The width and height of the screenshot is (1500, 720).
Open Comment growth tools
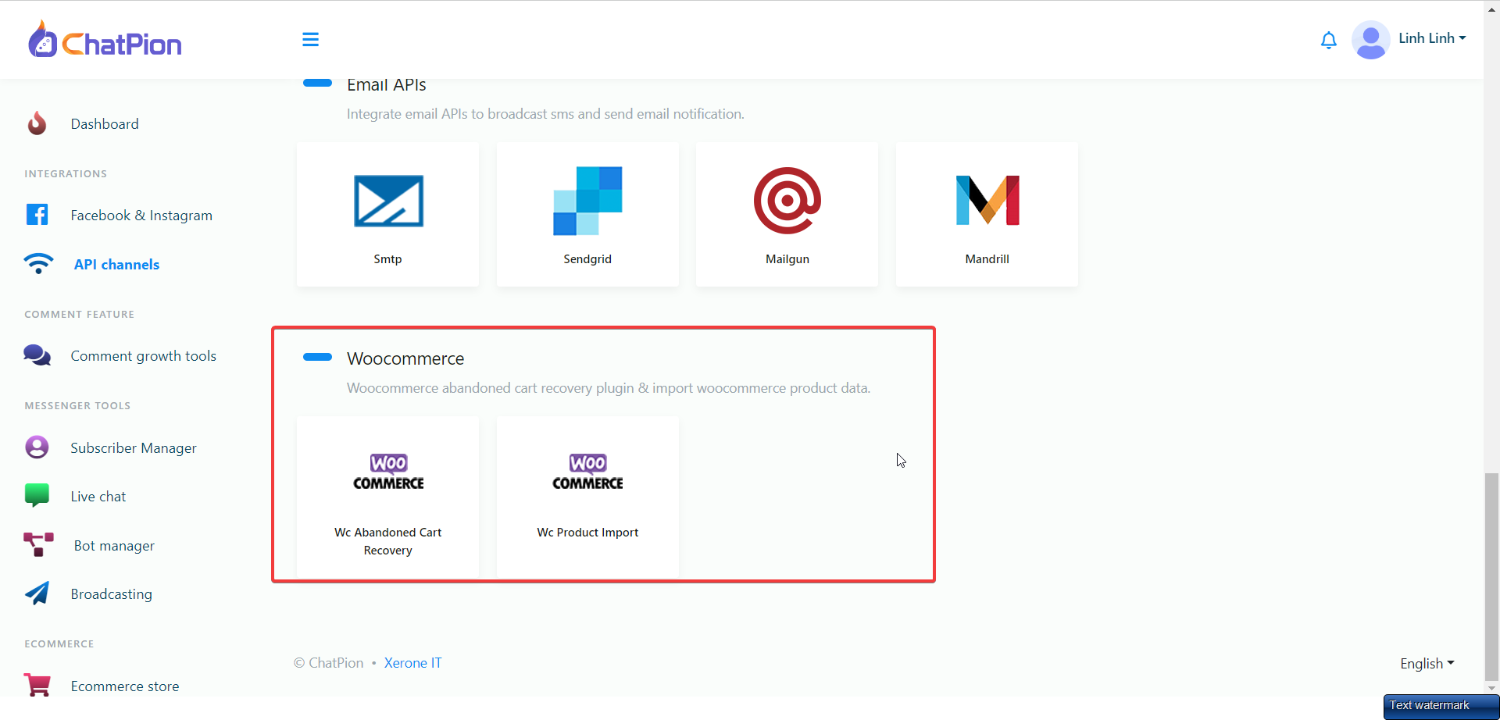[143, 356]
